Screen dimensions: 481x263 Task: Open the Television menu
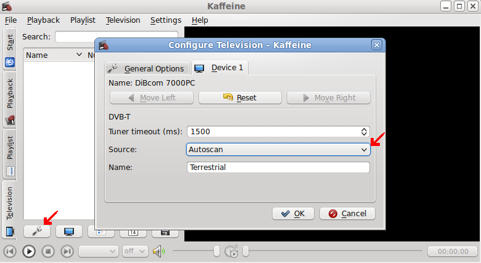pyautogui.click(x=123, y=20)
